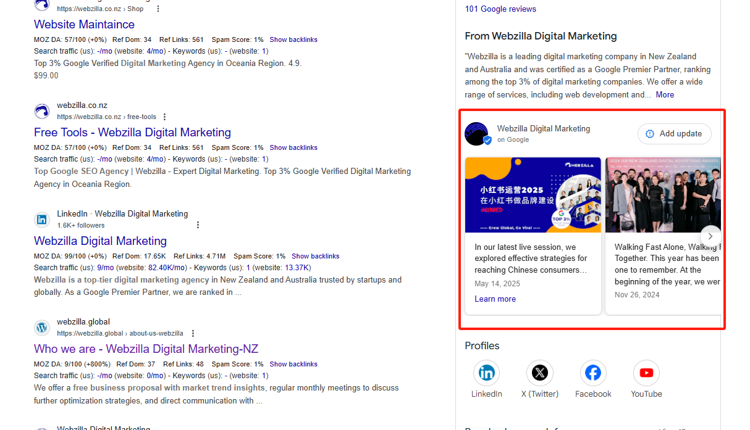Screen dimensions: 750x430
Task: Click Webzilla Digital Marketing name on Google post
Action: pyautogui.click(x=544, y=129)
